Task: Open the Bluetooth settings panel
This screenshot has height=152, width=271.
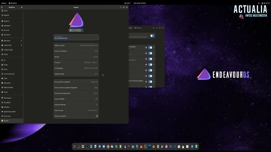Action: (11, 15)
